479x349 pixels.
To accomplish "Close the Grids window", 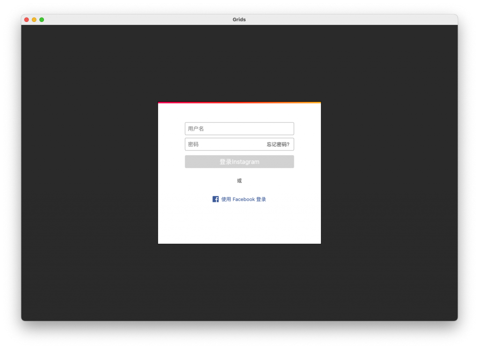I will (x=27, y=20).
